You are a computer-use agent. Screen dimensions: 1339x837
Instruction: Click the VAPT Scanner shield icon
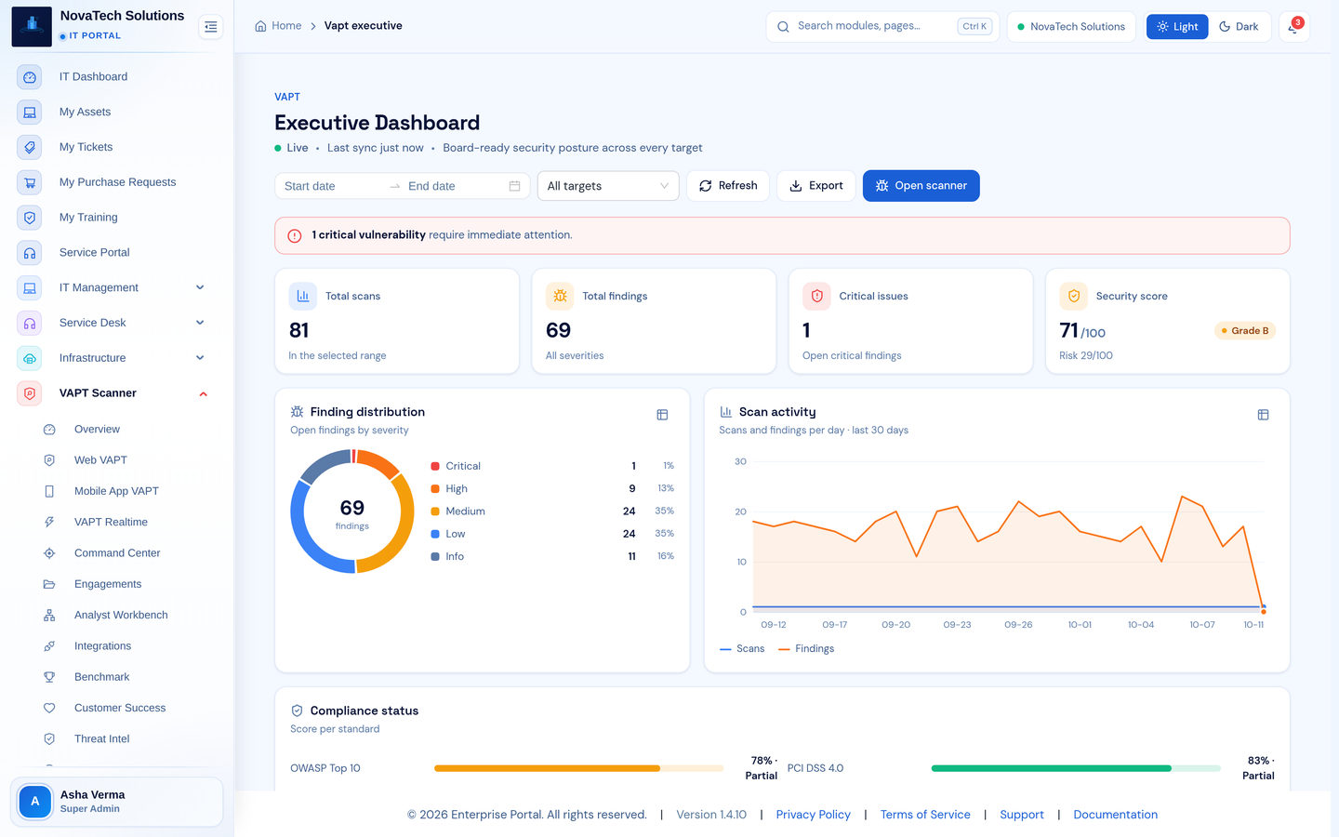pyautogui.click(x=30, y=393)
